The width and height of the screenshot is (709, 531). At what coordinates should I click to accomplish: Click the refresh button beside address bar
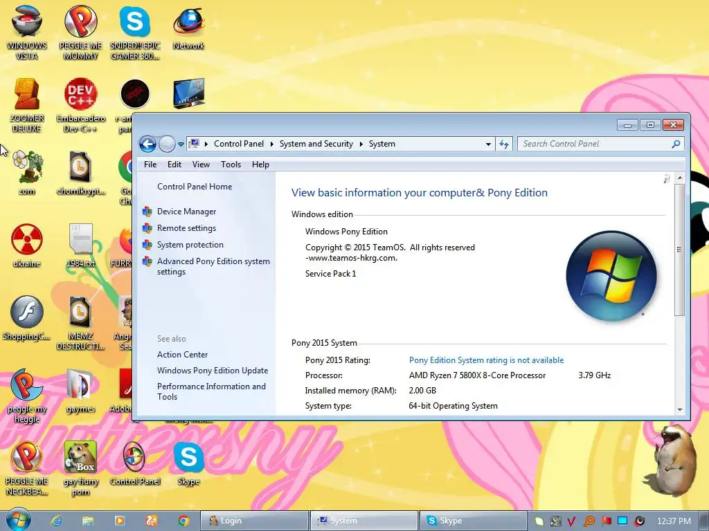click(x=504, y=144)
